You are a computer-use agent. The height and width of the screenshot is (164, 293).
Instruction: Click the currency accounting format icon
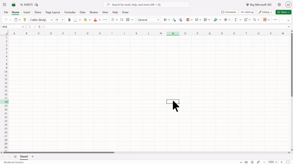pos(165,20)
